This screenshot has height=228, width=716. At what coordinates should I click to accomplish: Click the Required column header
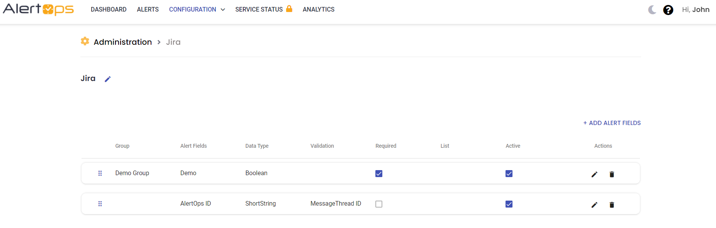(386, 146)
